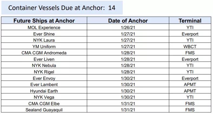Click the 1/26/21 anchor date cell
Screen dimensions: 213x114
point(128,27)
